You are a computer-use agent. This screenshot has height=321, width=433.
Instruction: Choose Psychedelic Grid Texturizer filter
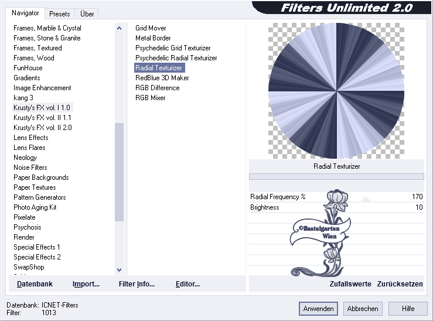[x=173, y=48]
